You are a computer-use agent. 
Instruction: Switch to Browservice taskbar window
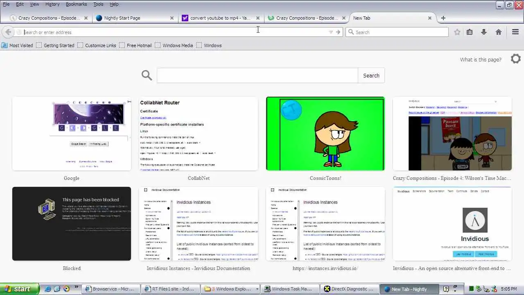111,289
